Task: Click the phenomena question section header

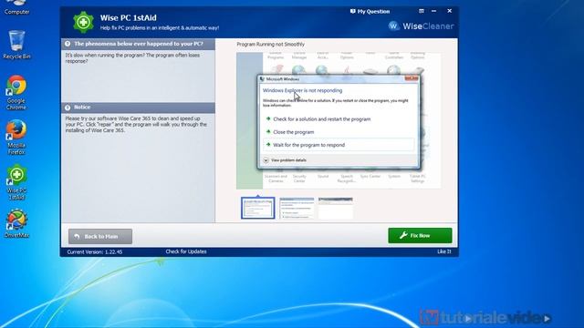Action: click(x=138, y=44)
